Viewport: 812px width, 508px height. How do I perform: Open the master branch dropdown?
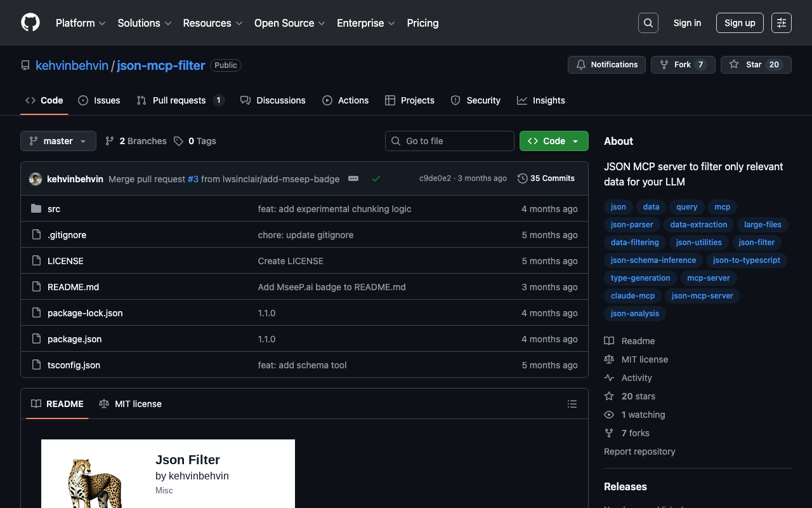[58, 141]
